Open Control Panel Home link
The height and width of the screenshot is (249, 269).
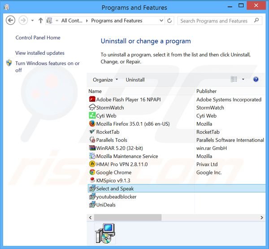[38, 38]
